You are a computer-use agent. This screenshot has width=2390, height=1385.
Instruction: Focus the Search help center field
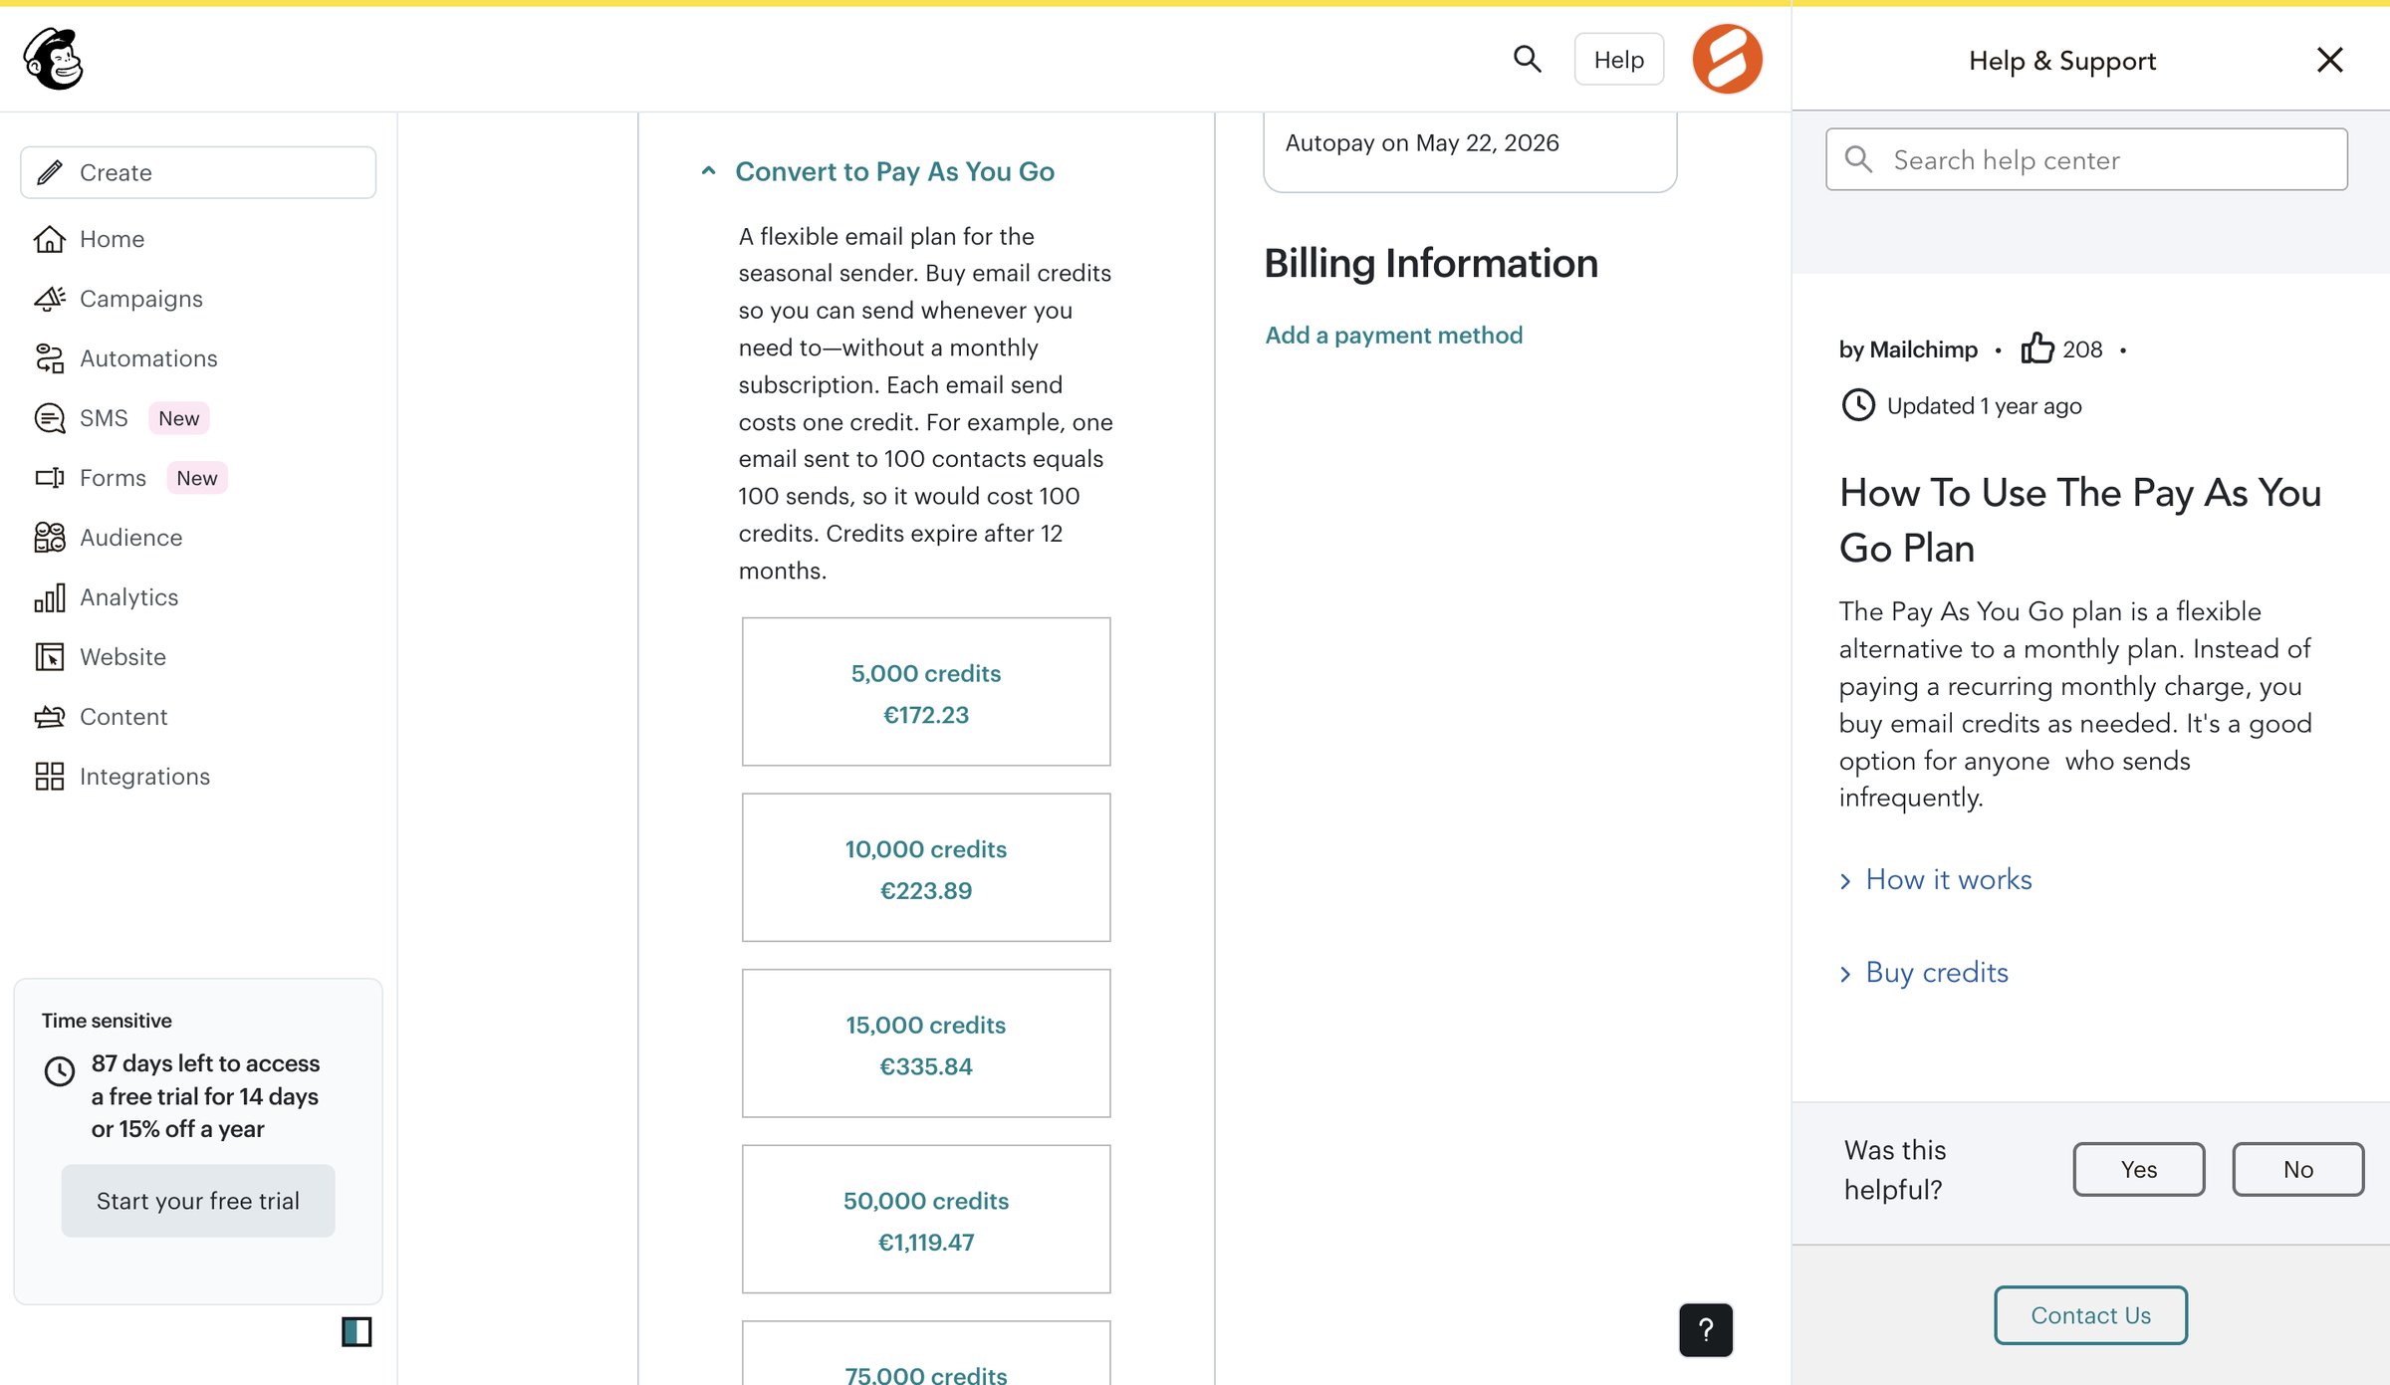2086,159
